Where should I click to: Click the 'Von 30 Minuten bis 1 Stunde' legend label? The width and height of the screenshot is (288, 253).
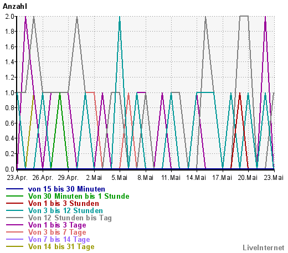point(79,196)
